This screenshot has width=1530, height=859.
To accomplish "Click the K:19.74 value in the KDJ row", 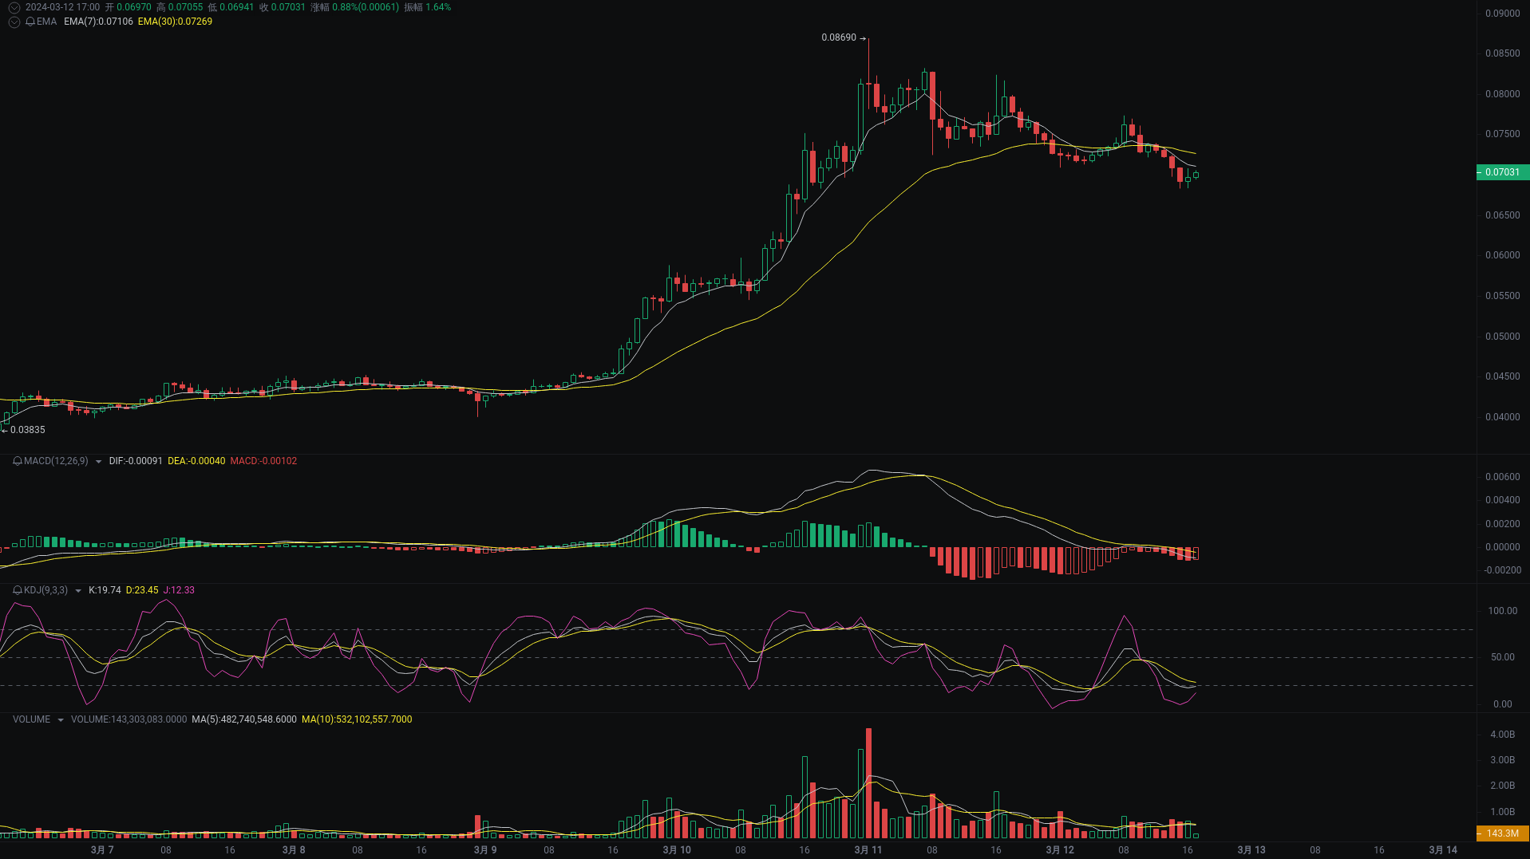I will click(x=105, y=590).
